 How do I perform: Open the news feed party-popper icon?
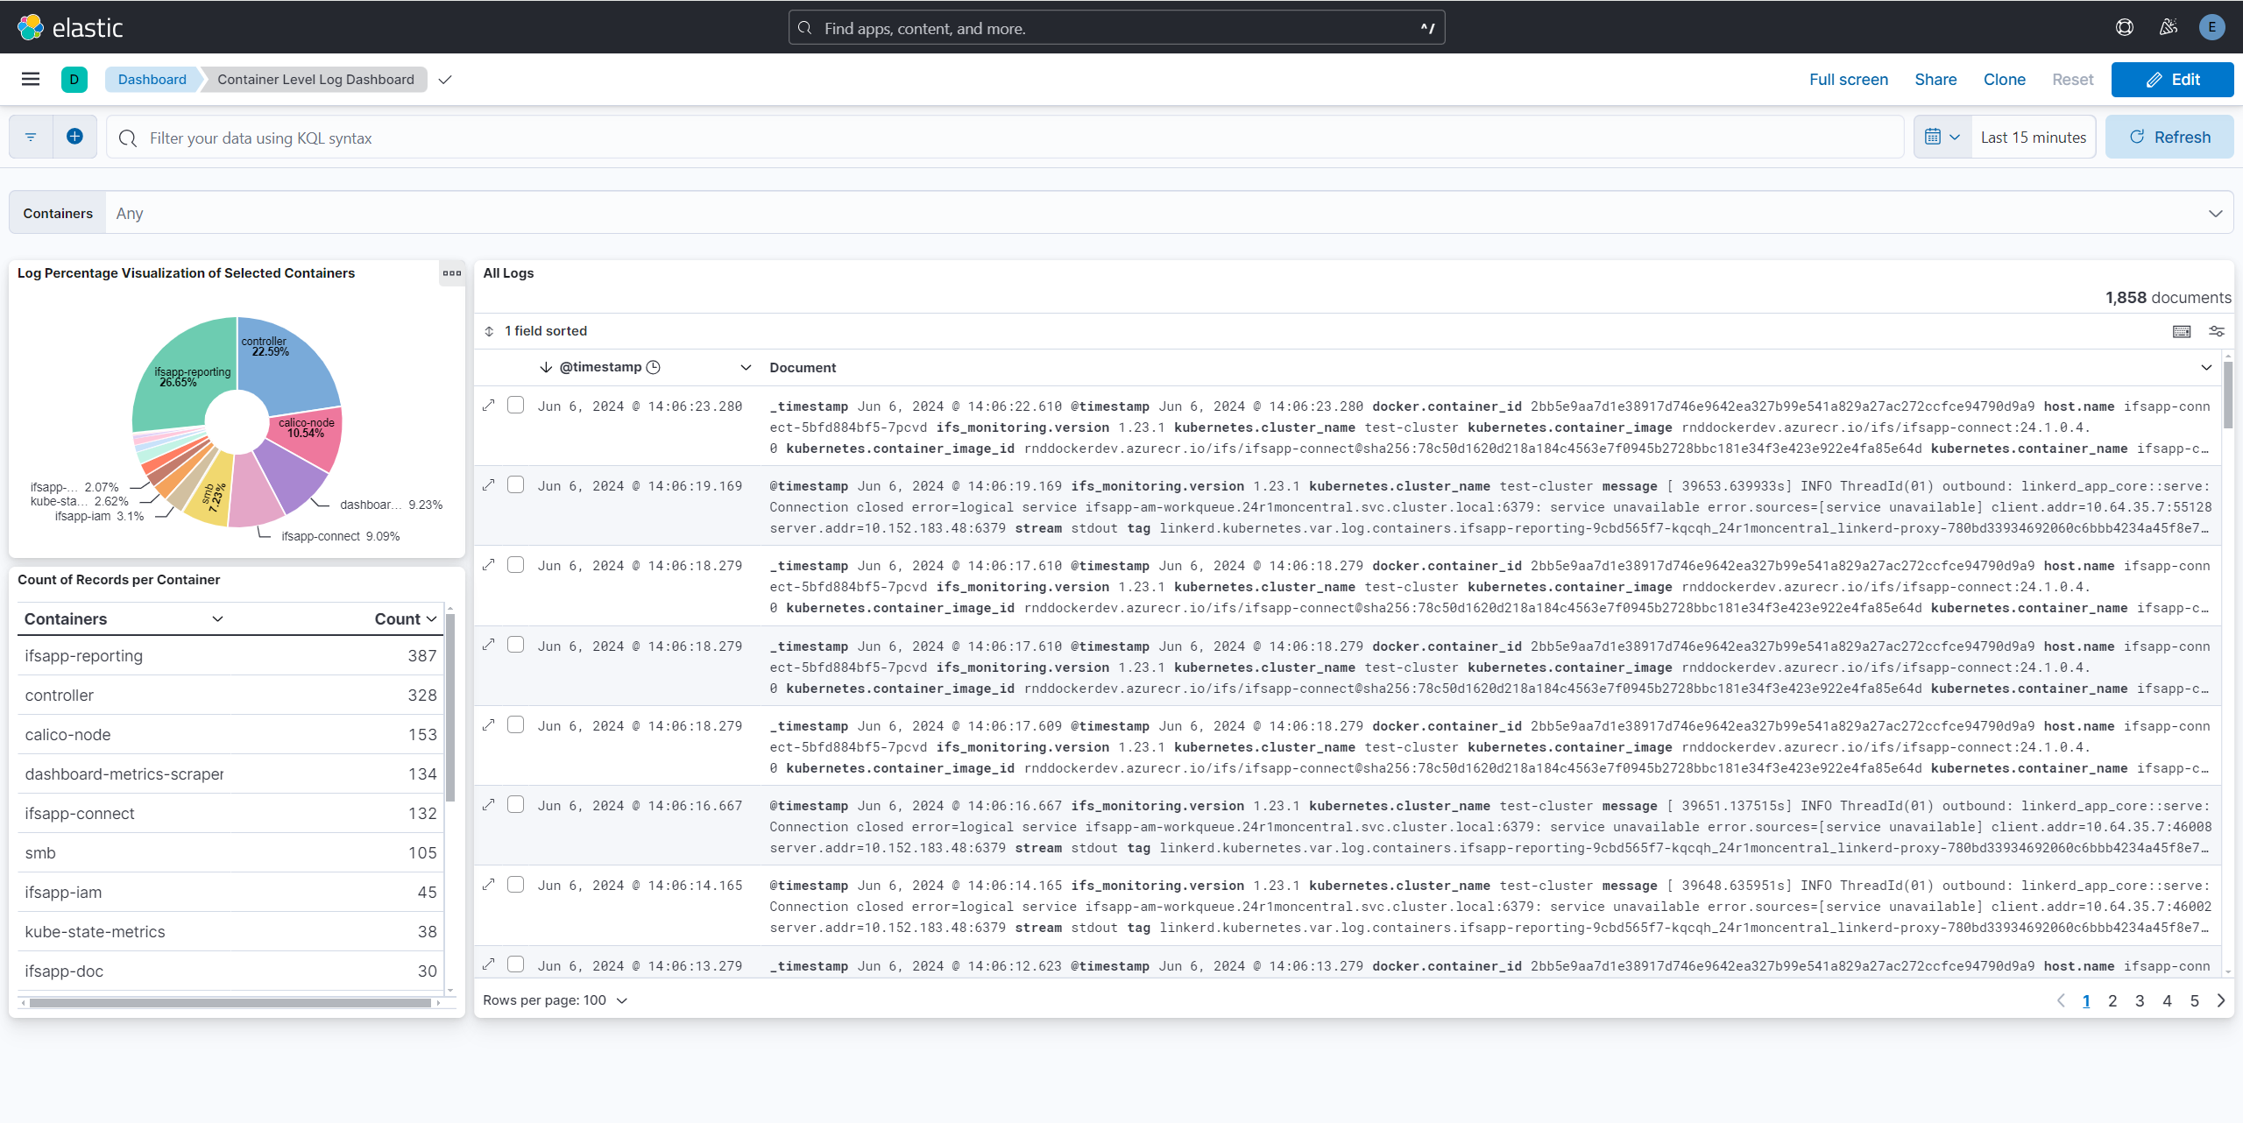(x=2169, y=27)
